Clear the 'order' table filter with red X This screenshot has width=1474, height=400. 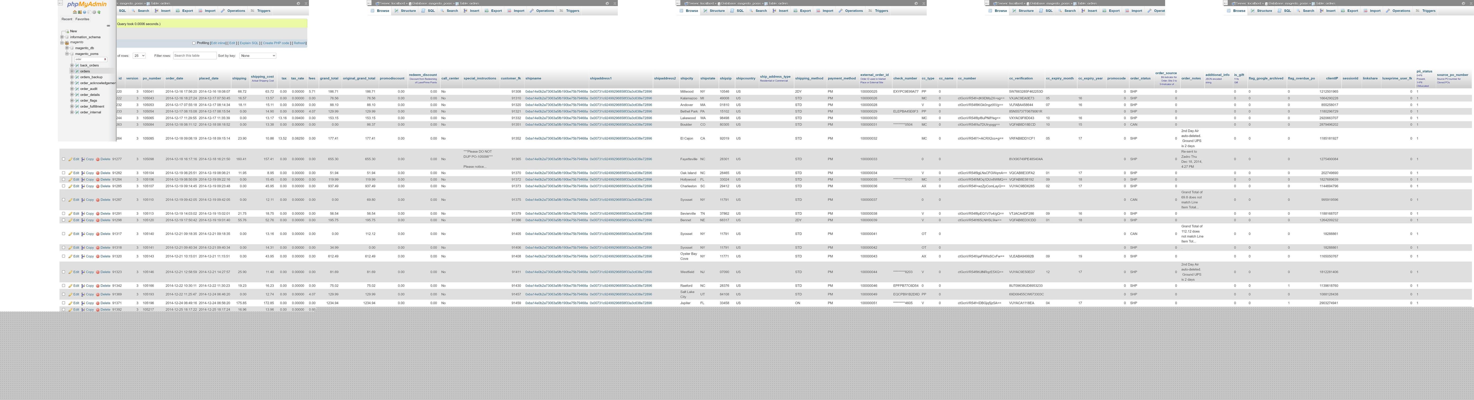[105, 59]
